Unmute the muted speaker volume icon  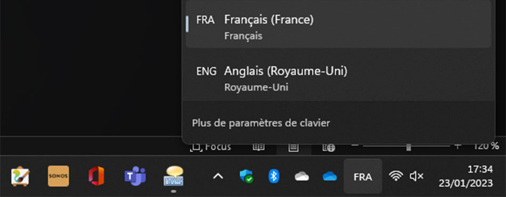pyautogui.click(x=417, y=176)
